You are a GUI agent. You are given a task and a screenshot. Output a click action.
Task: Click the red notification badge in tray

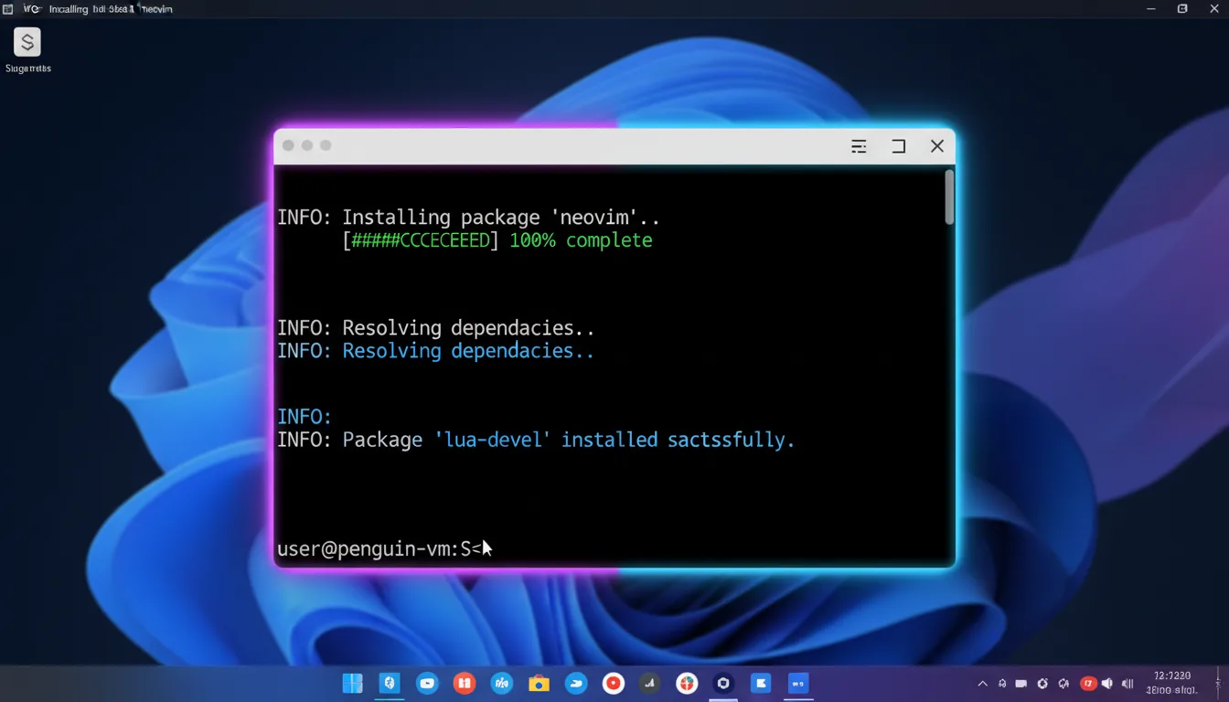[x=1087, y=683]
